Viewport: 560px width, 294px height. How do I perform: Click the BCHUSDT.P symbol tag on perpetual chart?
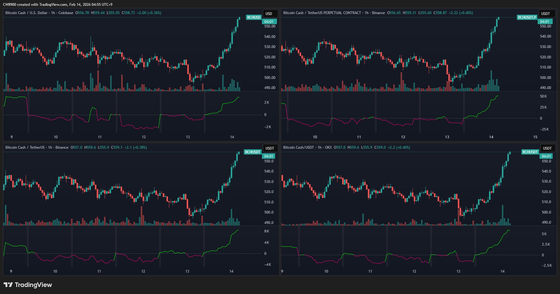point(527,17)
